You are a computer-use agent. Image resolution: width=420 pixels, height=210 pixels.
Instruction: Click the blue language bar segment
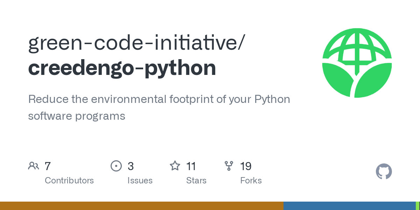(349, 206)
